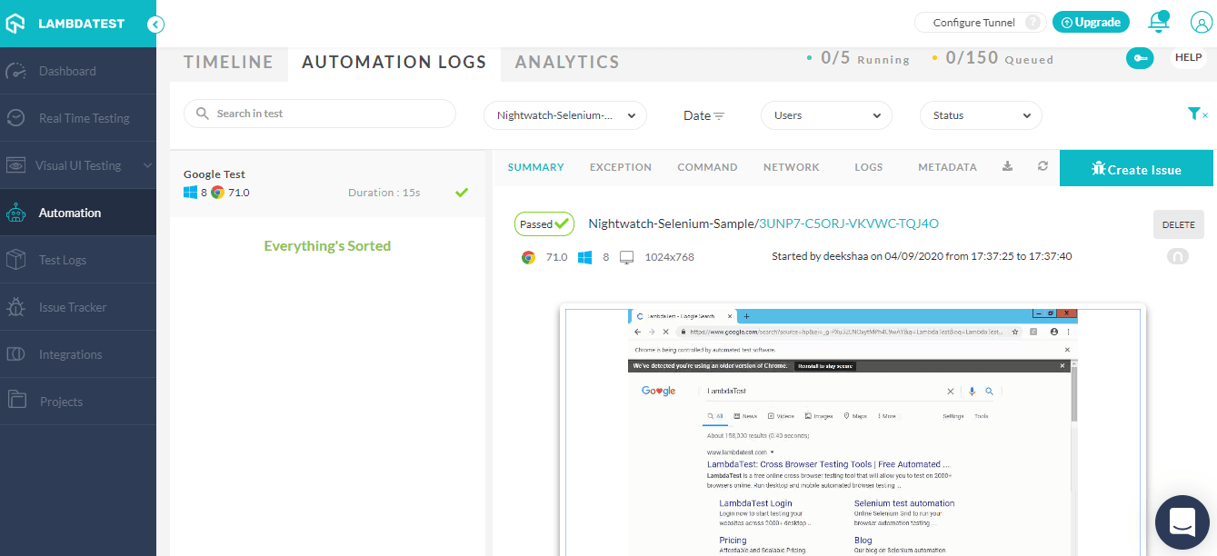Viewport: 1217px width, 556px height.
Task: Click the grey tunnel badge below Delete
Action: [1178, 257]
